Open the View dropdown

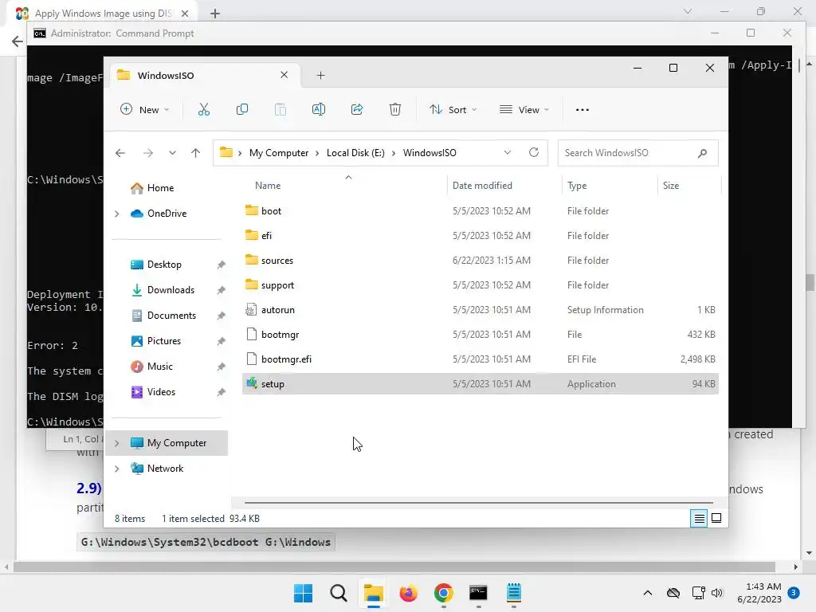(524, 110)
